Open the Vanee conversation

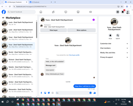pyautogui.click(x=18, y=76)
